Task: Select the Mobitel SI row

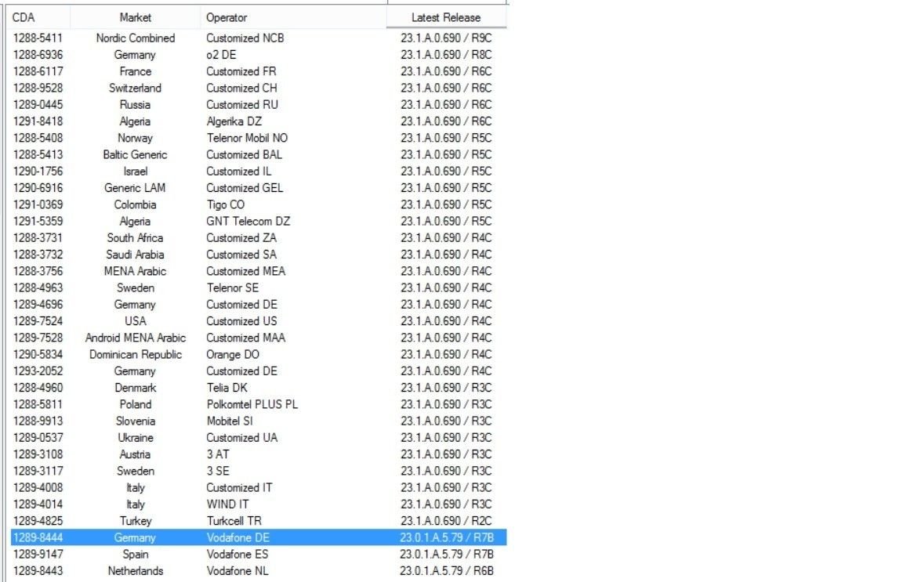Action: click(259, 421)
